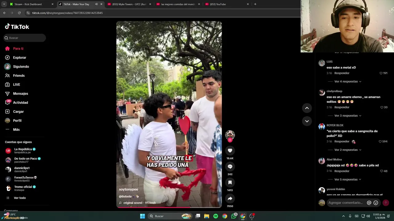Open Actividad notifications
The height and width of the screenshot is (221, 394).
16,103
